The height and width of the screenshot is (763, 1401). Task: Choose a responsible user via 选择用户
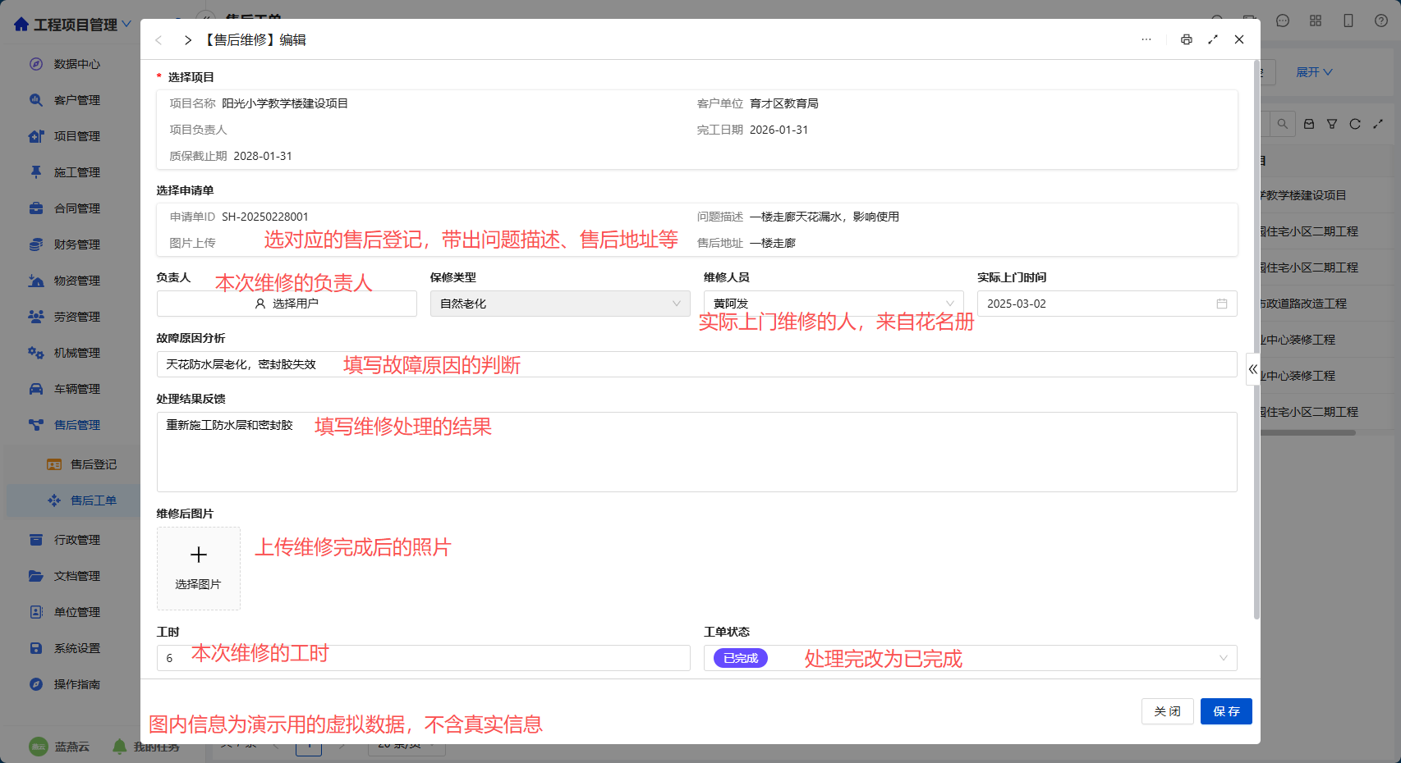pos(287,304)
